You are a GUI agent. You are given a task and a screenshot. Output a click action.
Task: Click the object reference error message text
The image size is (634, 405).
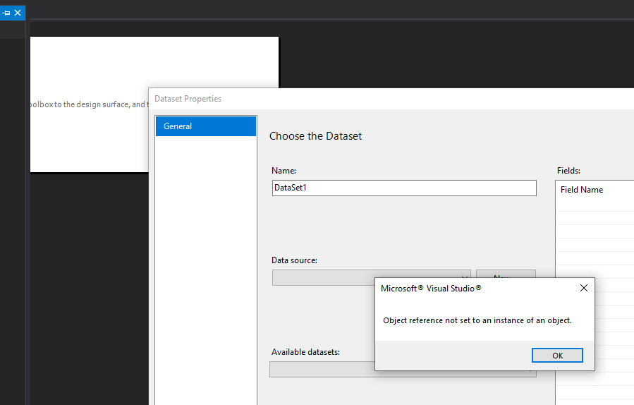tap(477, 320)
